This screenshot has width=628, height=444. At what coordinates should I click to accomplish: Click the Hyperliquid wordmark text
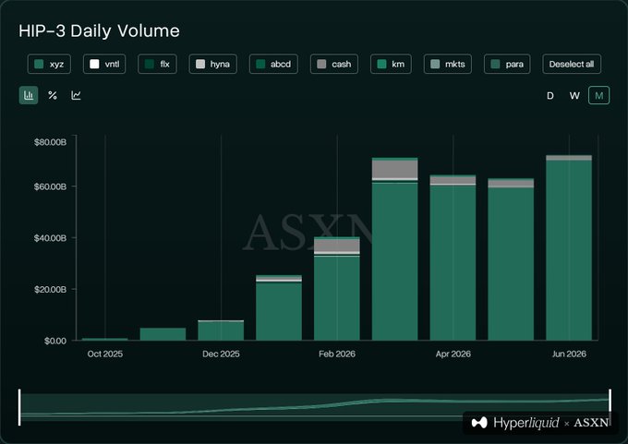coord(526,423)
